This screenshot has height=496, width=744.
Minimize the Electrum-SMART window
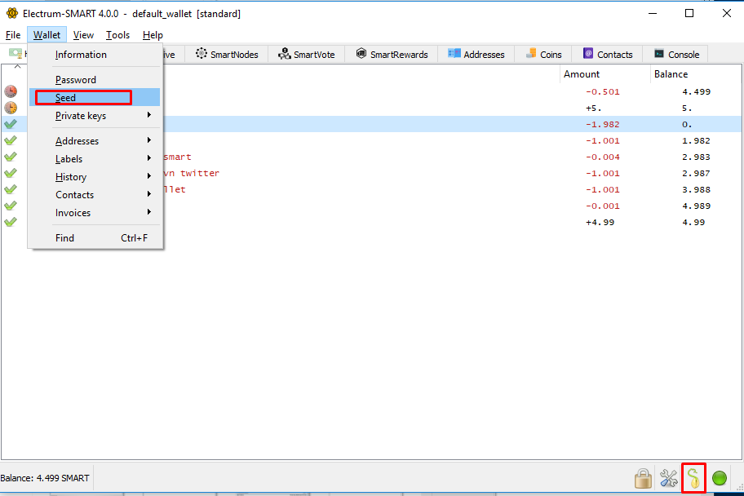click(x=653, y=13)
